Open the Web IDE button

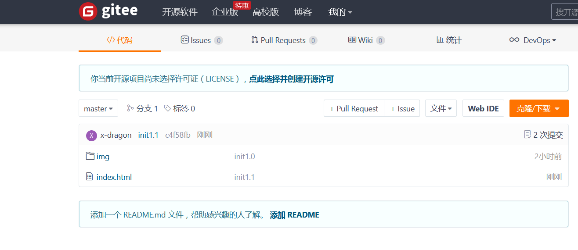(483, 108)
